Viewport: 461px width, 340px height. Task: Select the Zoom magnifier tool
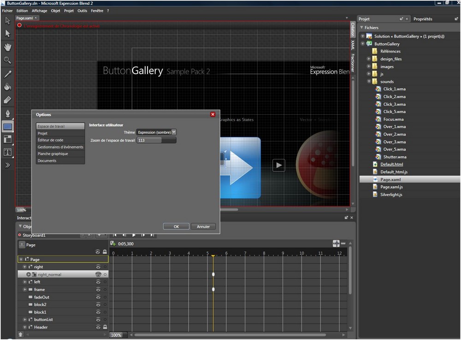click(x=7, y=60)
